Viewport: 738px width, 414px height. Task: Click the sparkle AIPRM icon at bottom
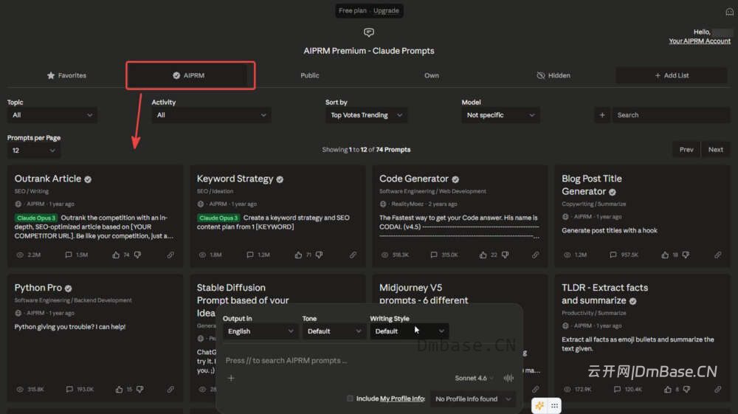[539, 406]
